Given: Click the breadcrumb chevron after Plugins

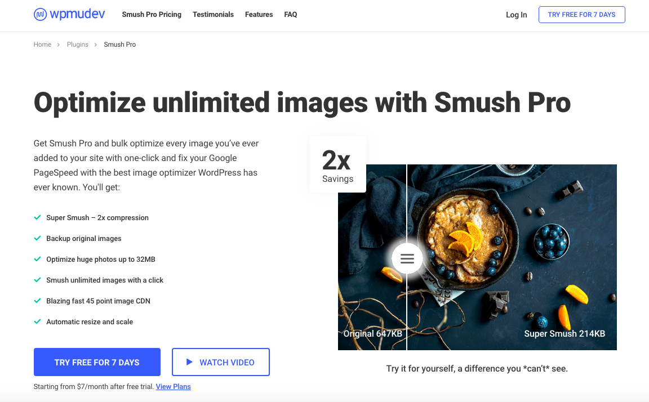Looking at the screenshot, I should click(96, 44).
